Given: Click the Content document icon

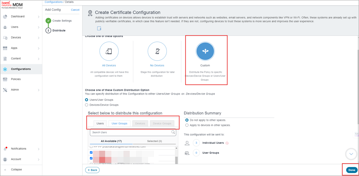Looking at the screenshot, I should tap(5, 59).
